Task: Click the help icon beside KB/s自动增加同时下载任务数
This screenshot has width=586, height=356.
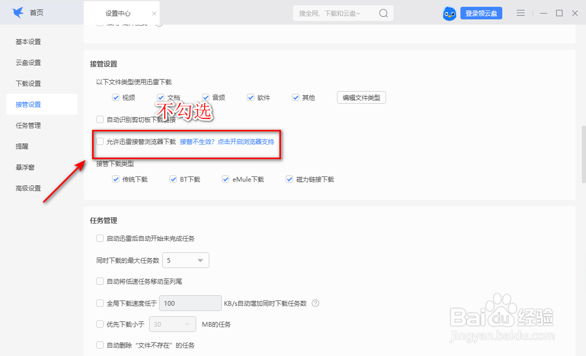Action: [315, 303]
